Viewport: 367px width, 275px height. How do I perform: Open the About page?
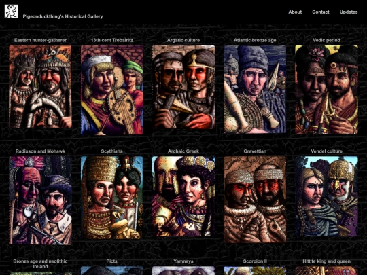[x=295, y=12]
